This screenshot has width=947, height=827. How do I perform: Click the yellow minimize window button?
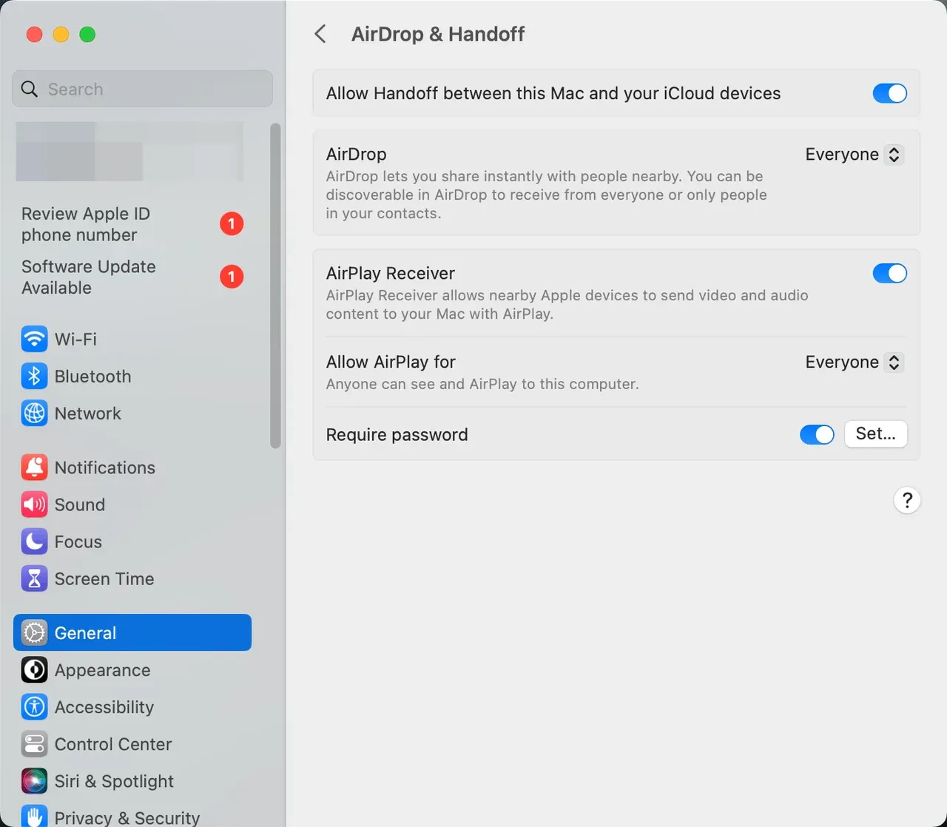(61, 34)
